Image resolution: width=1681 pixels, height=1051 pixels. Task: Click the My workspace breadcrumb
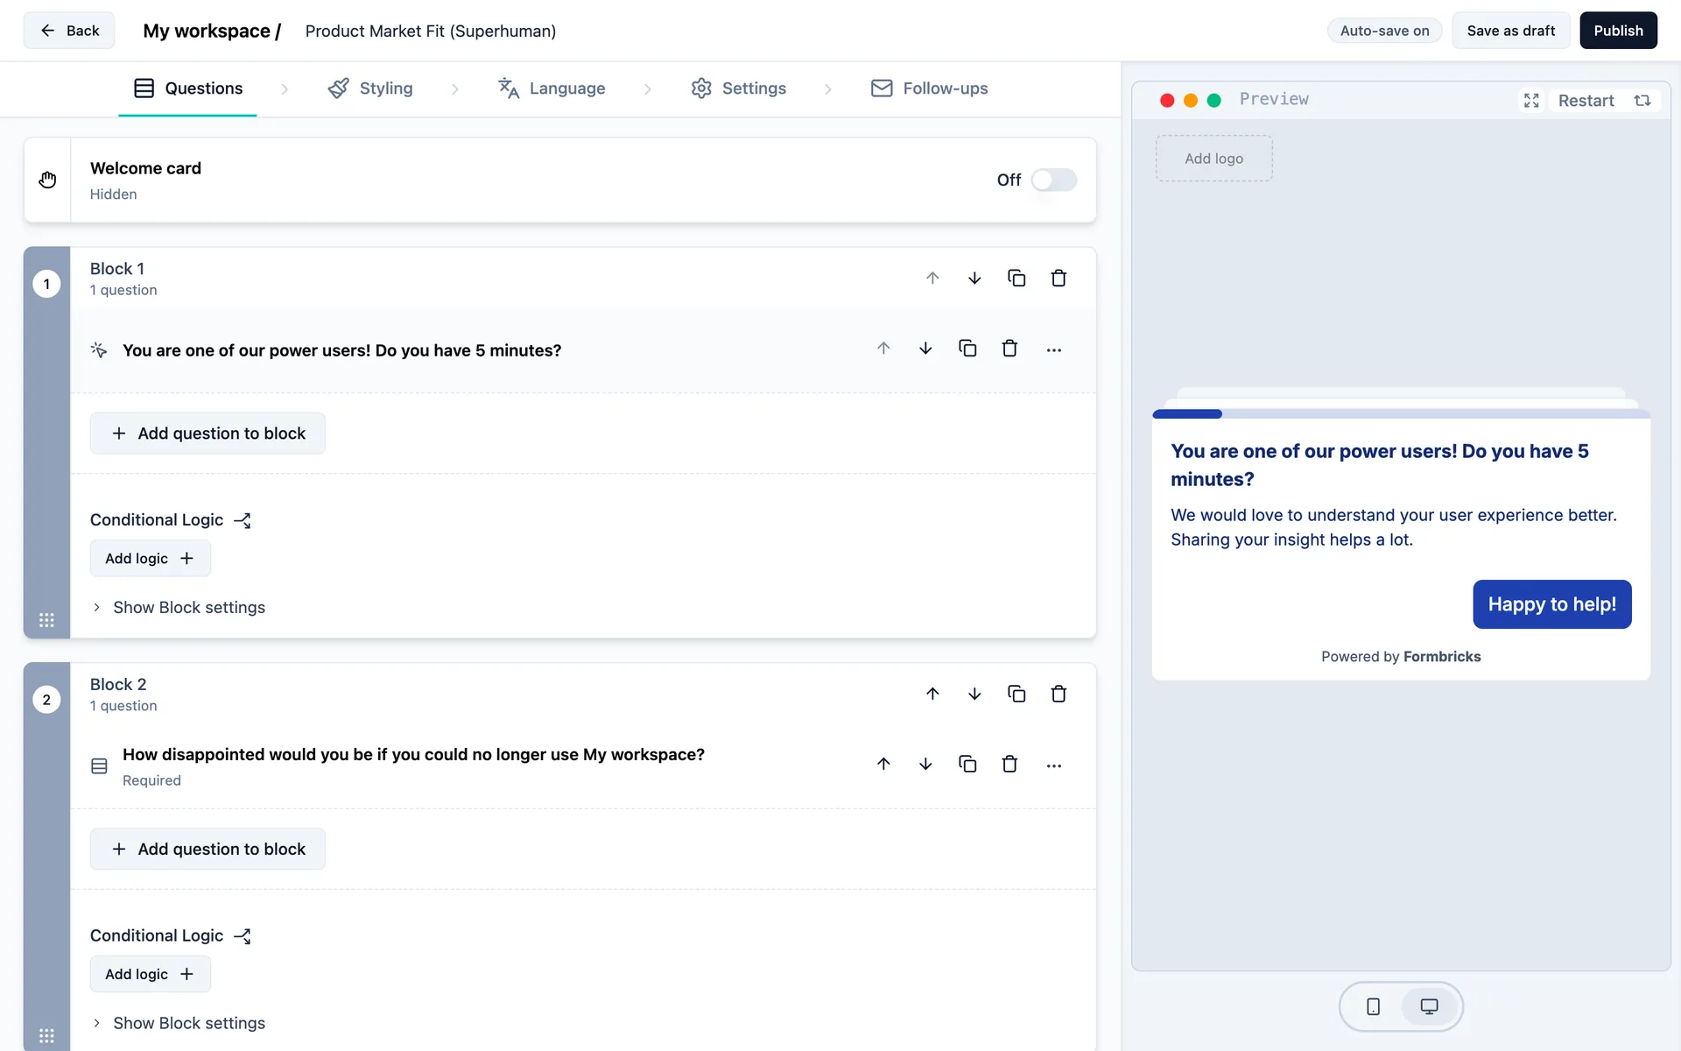(x=212, y=31)
